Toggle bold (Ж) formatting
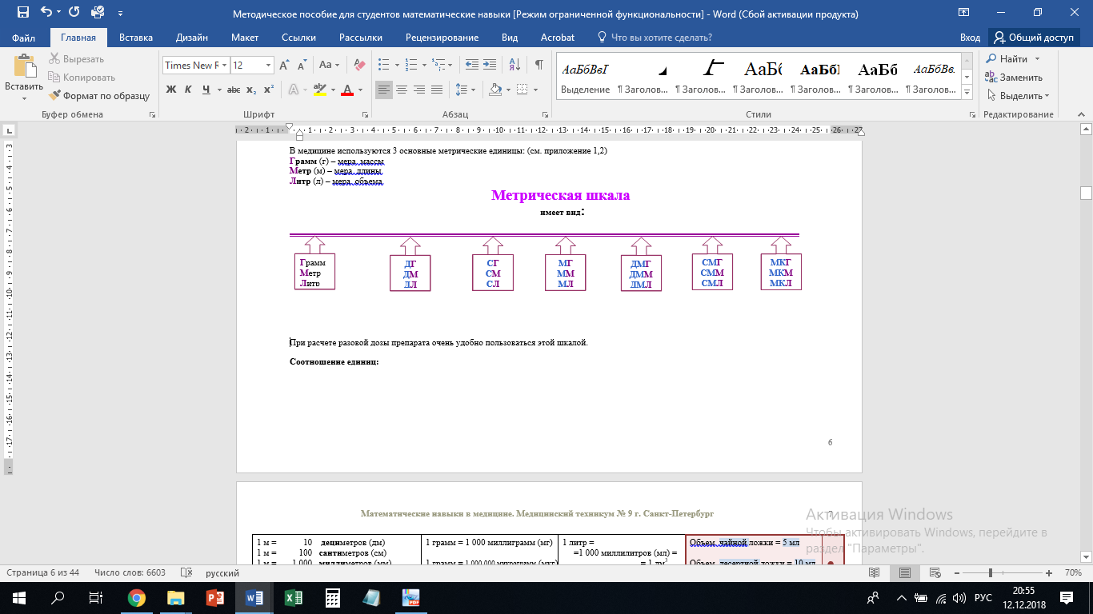Image resolution: width=1093 pixels, height=614 pixels. coord(170,90)
